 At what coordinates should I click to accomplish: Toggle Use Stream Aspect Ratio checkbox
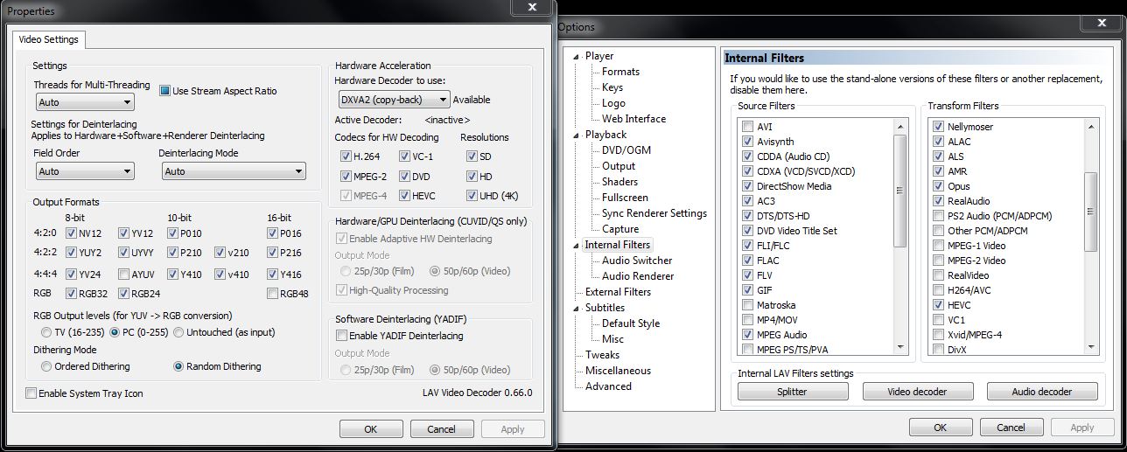pos(165,91)
